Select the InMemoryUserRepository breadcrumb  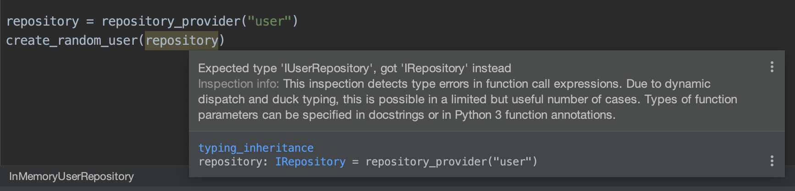click(72, 176)
